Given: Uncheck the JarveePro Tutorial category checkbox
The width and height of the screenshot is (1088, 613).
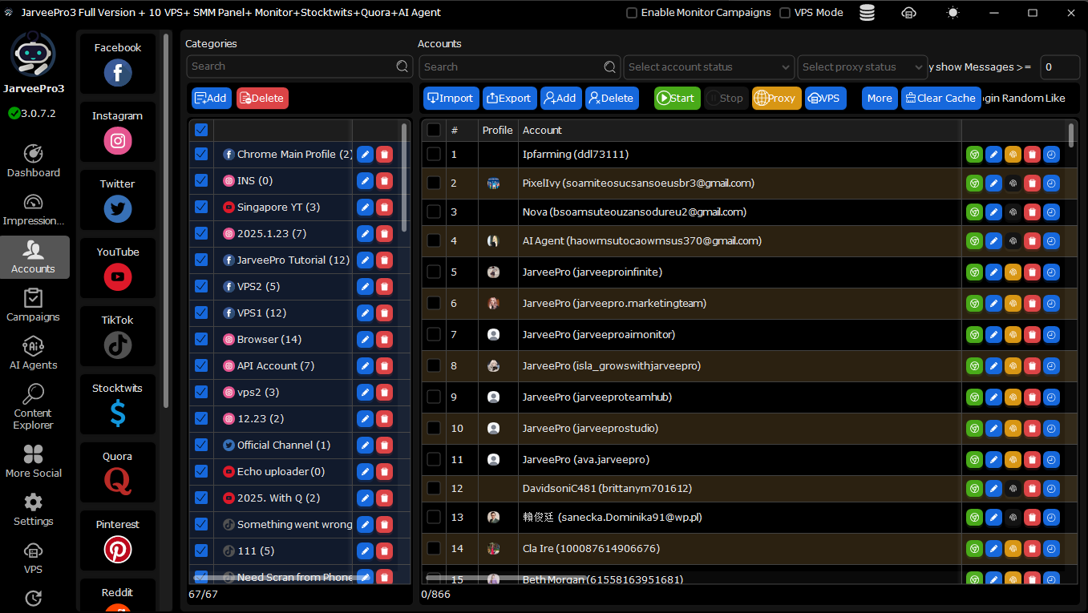Looking at the screenshot, I should (201, 260).
